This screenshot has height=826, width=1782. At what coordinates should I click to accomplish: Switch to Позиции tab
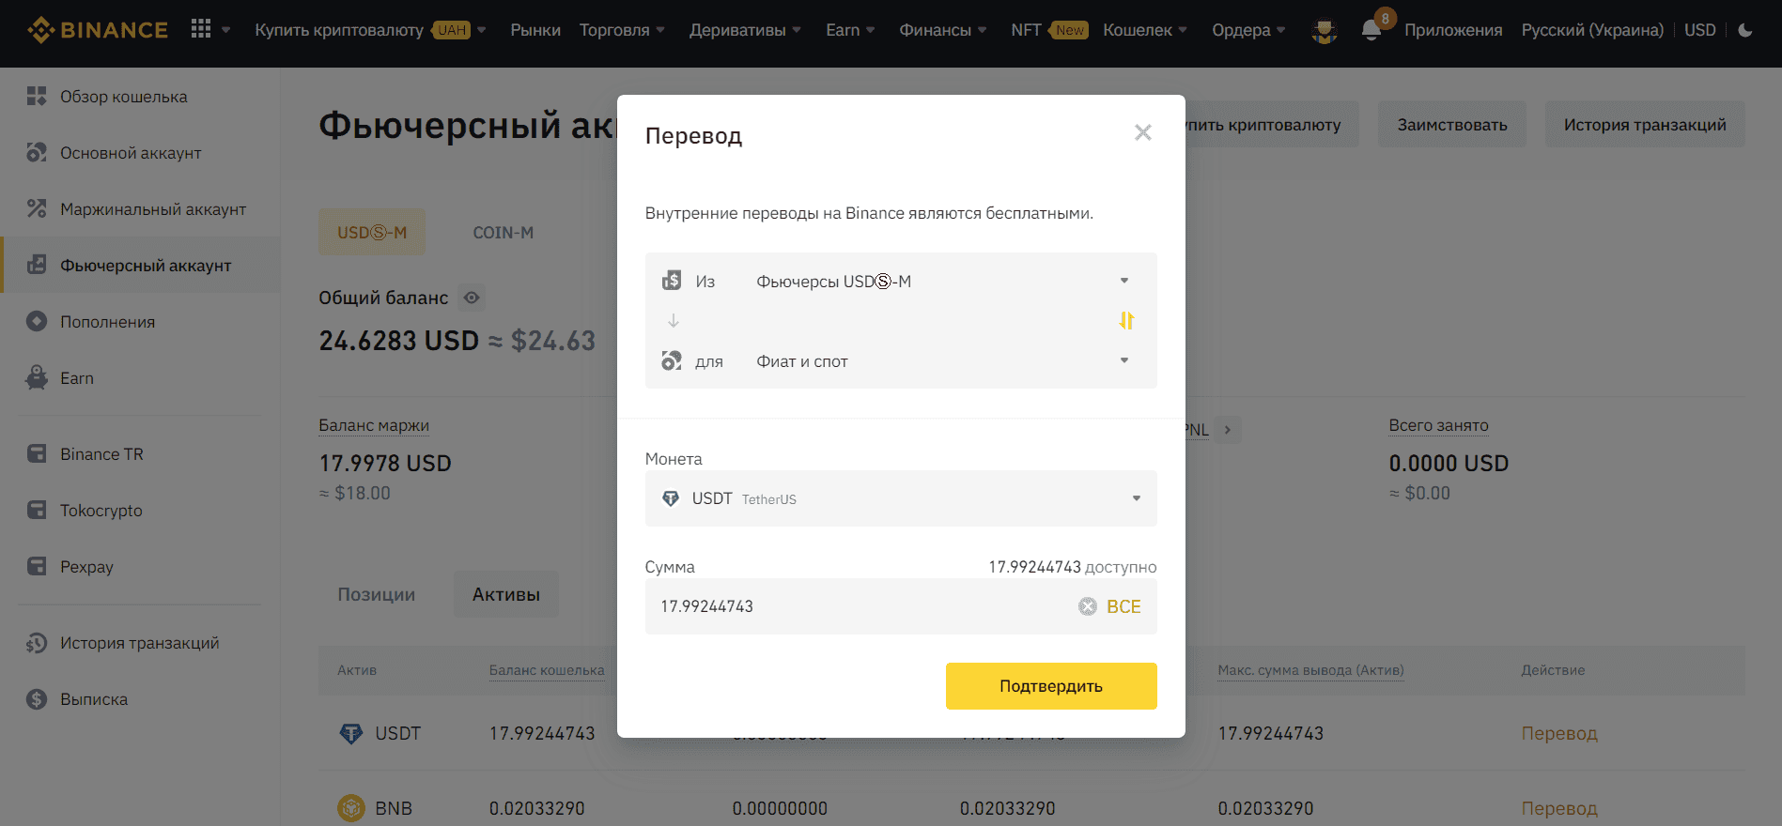[x=376, y=594]
